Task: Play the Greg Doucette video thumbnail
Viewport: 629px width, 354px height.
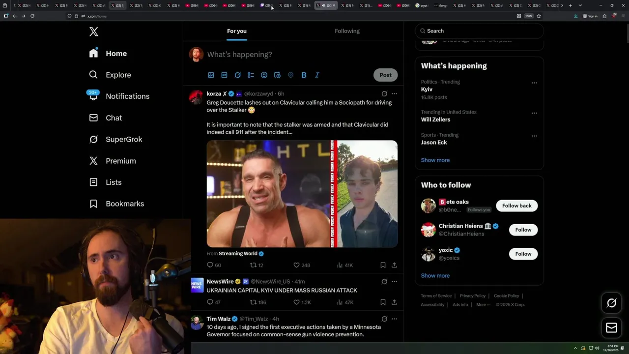Action: (x=302, y=194)
